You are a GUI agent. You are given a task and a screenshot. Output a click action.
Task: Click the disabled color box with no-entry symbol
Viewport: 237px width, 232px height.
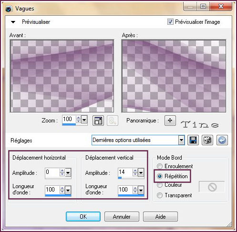point(212,187)
